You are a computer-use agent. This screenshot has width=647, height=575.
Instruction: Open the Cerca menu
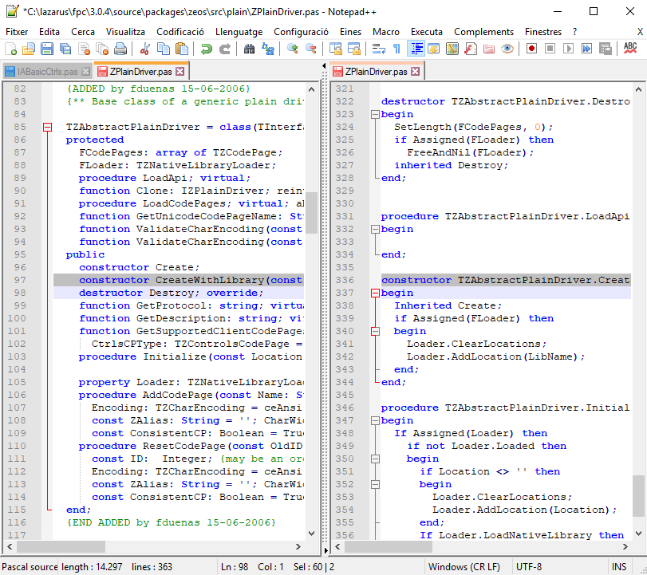coord(83,32)
